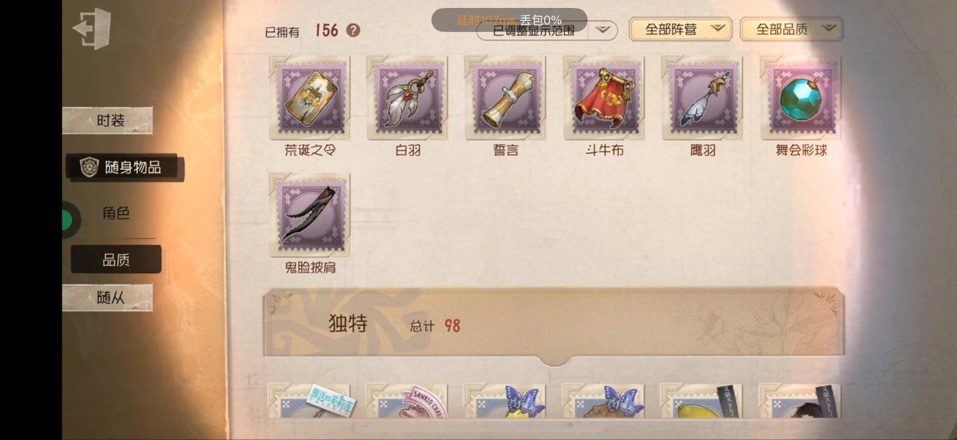Image resolution: width=957 pixels, height=440 pixels.
Task: Open the 随从 pets tab
Action: click(x=108, y=298)
